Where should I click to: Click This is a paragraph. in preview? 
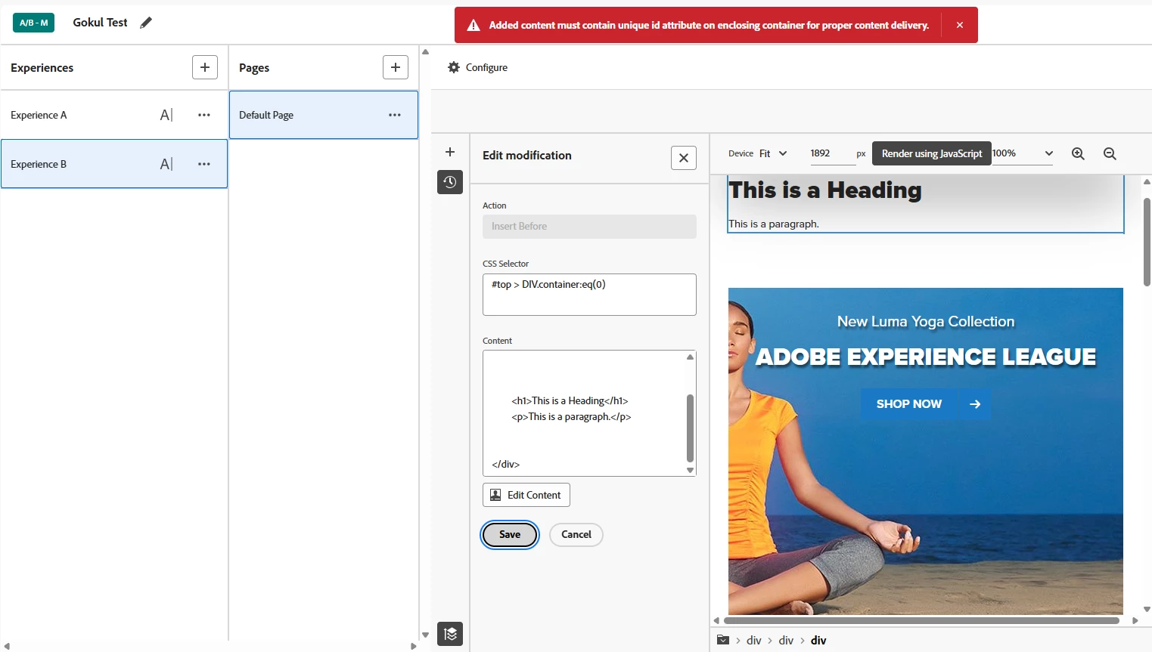(x=774, y=224)
